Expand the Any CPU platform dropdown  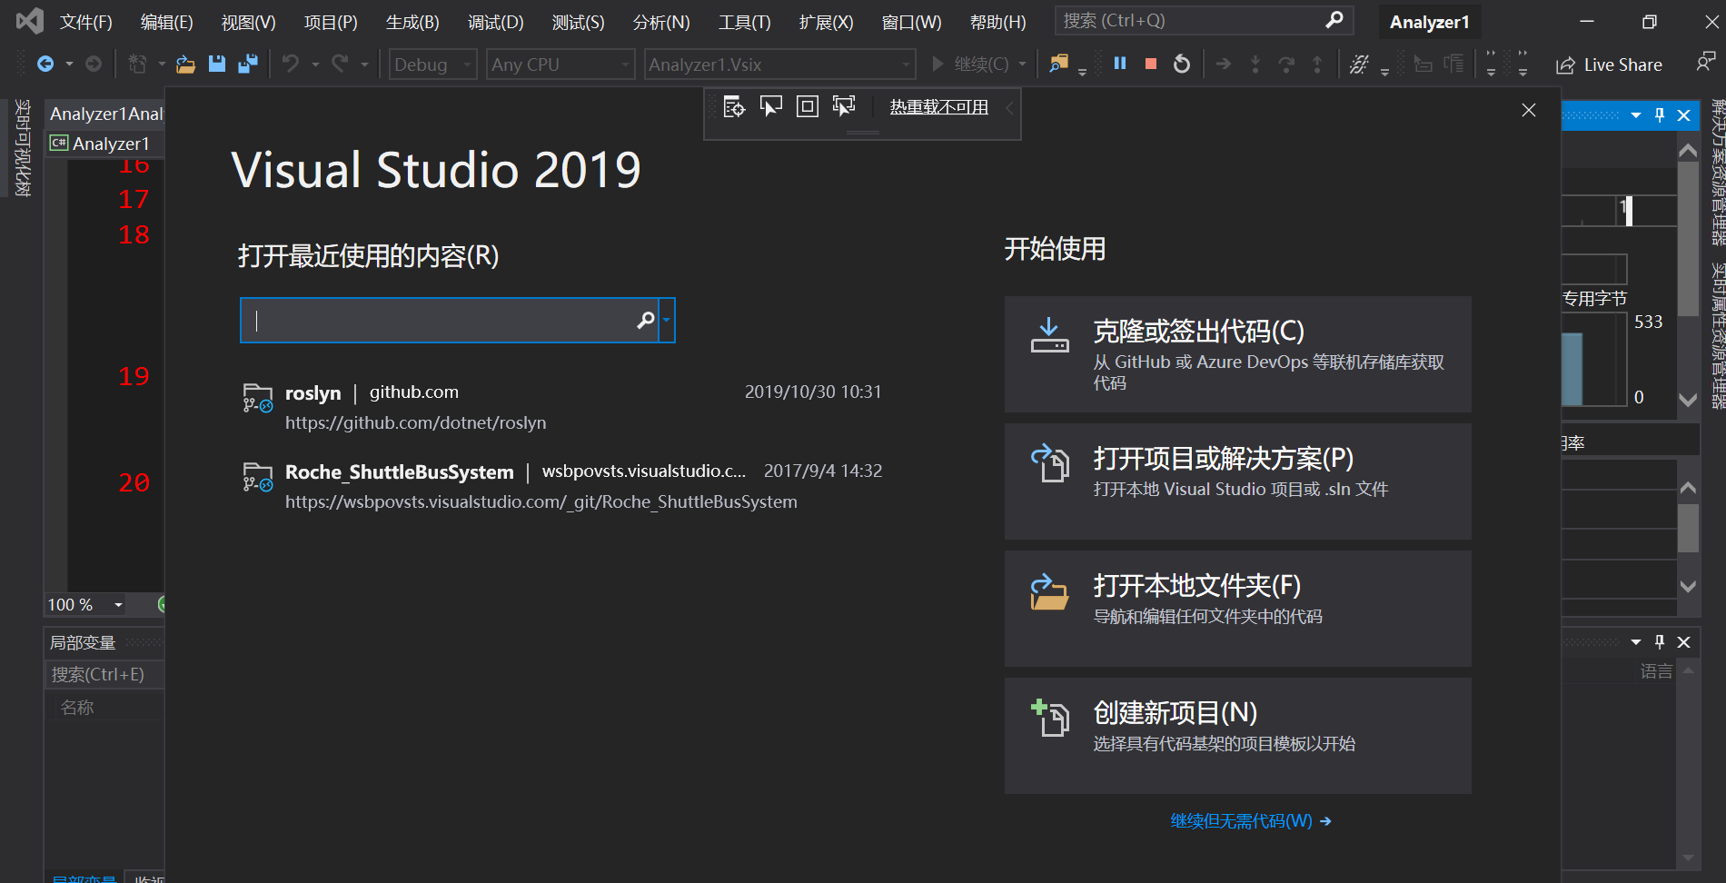[560, 64]
